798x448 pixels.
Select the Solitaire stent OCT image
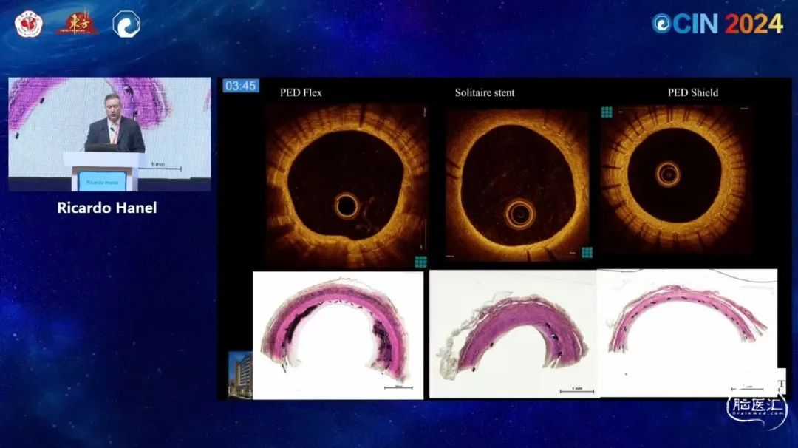pos(518,186)
